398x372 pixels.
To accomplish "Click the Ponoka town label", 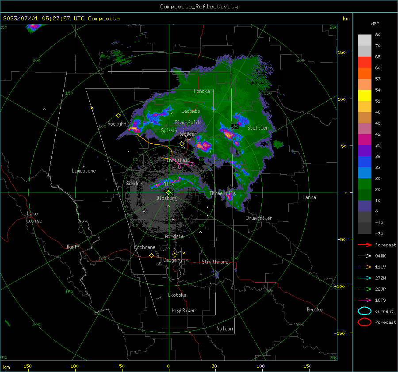I will 202,91.
